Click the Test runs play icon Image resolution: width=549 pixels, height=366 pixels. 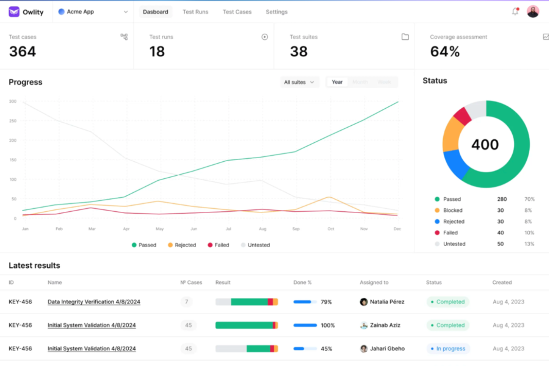click(x=264, y=37)
